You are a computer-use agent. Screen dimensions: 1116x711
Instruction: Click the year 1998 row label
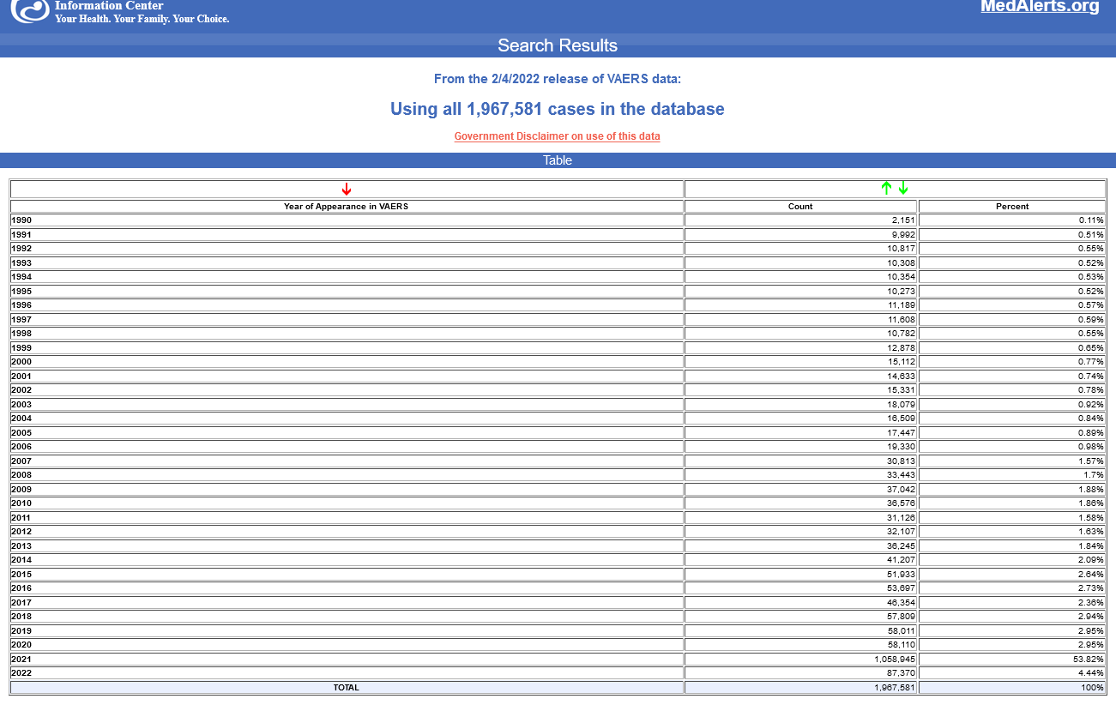coord(21,334)
